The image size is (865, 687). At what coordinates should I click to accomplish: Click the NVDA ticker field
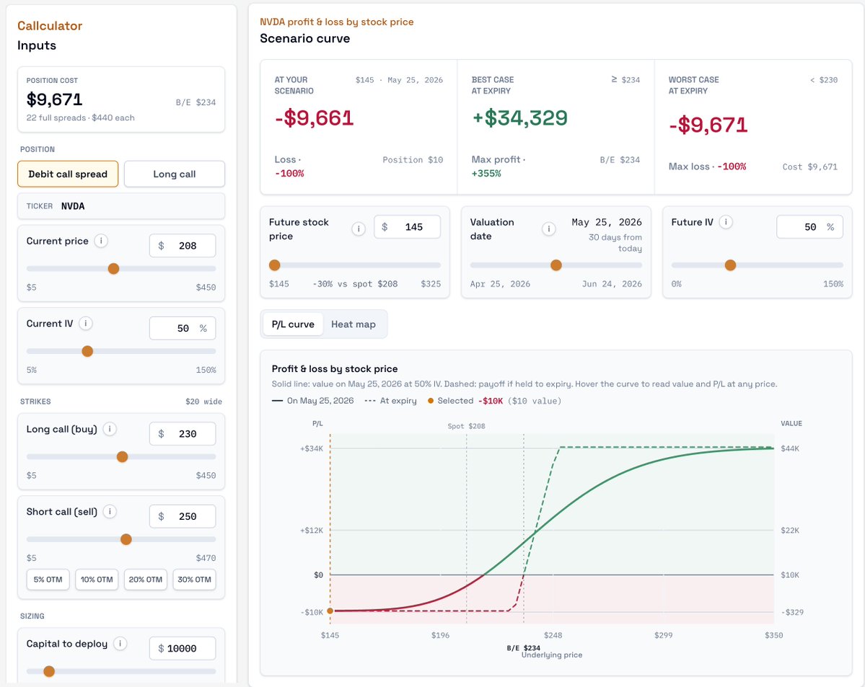click(x=121, y=206)
